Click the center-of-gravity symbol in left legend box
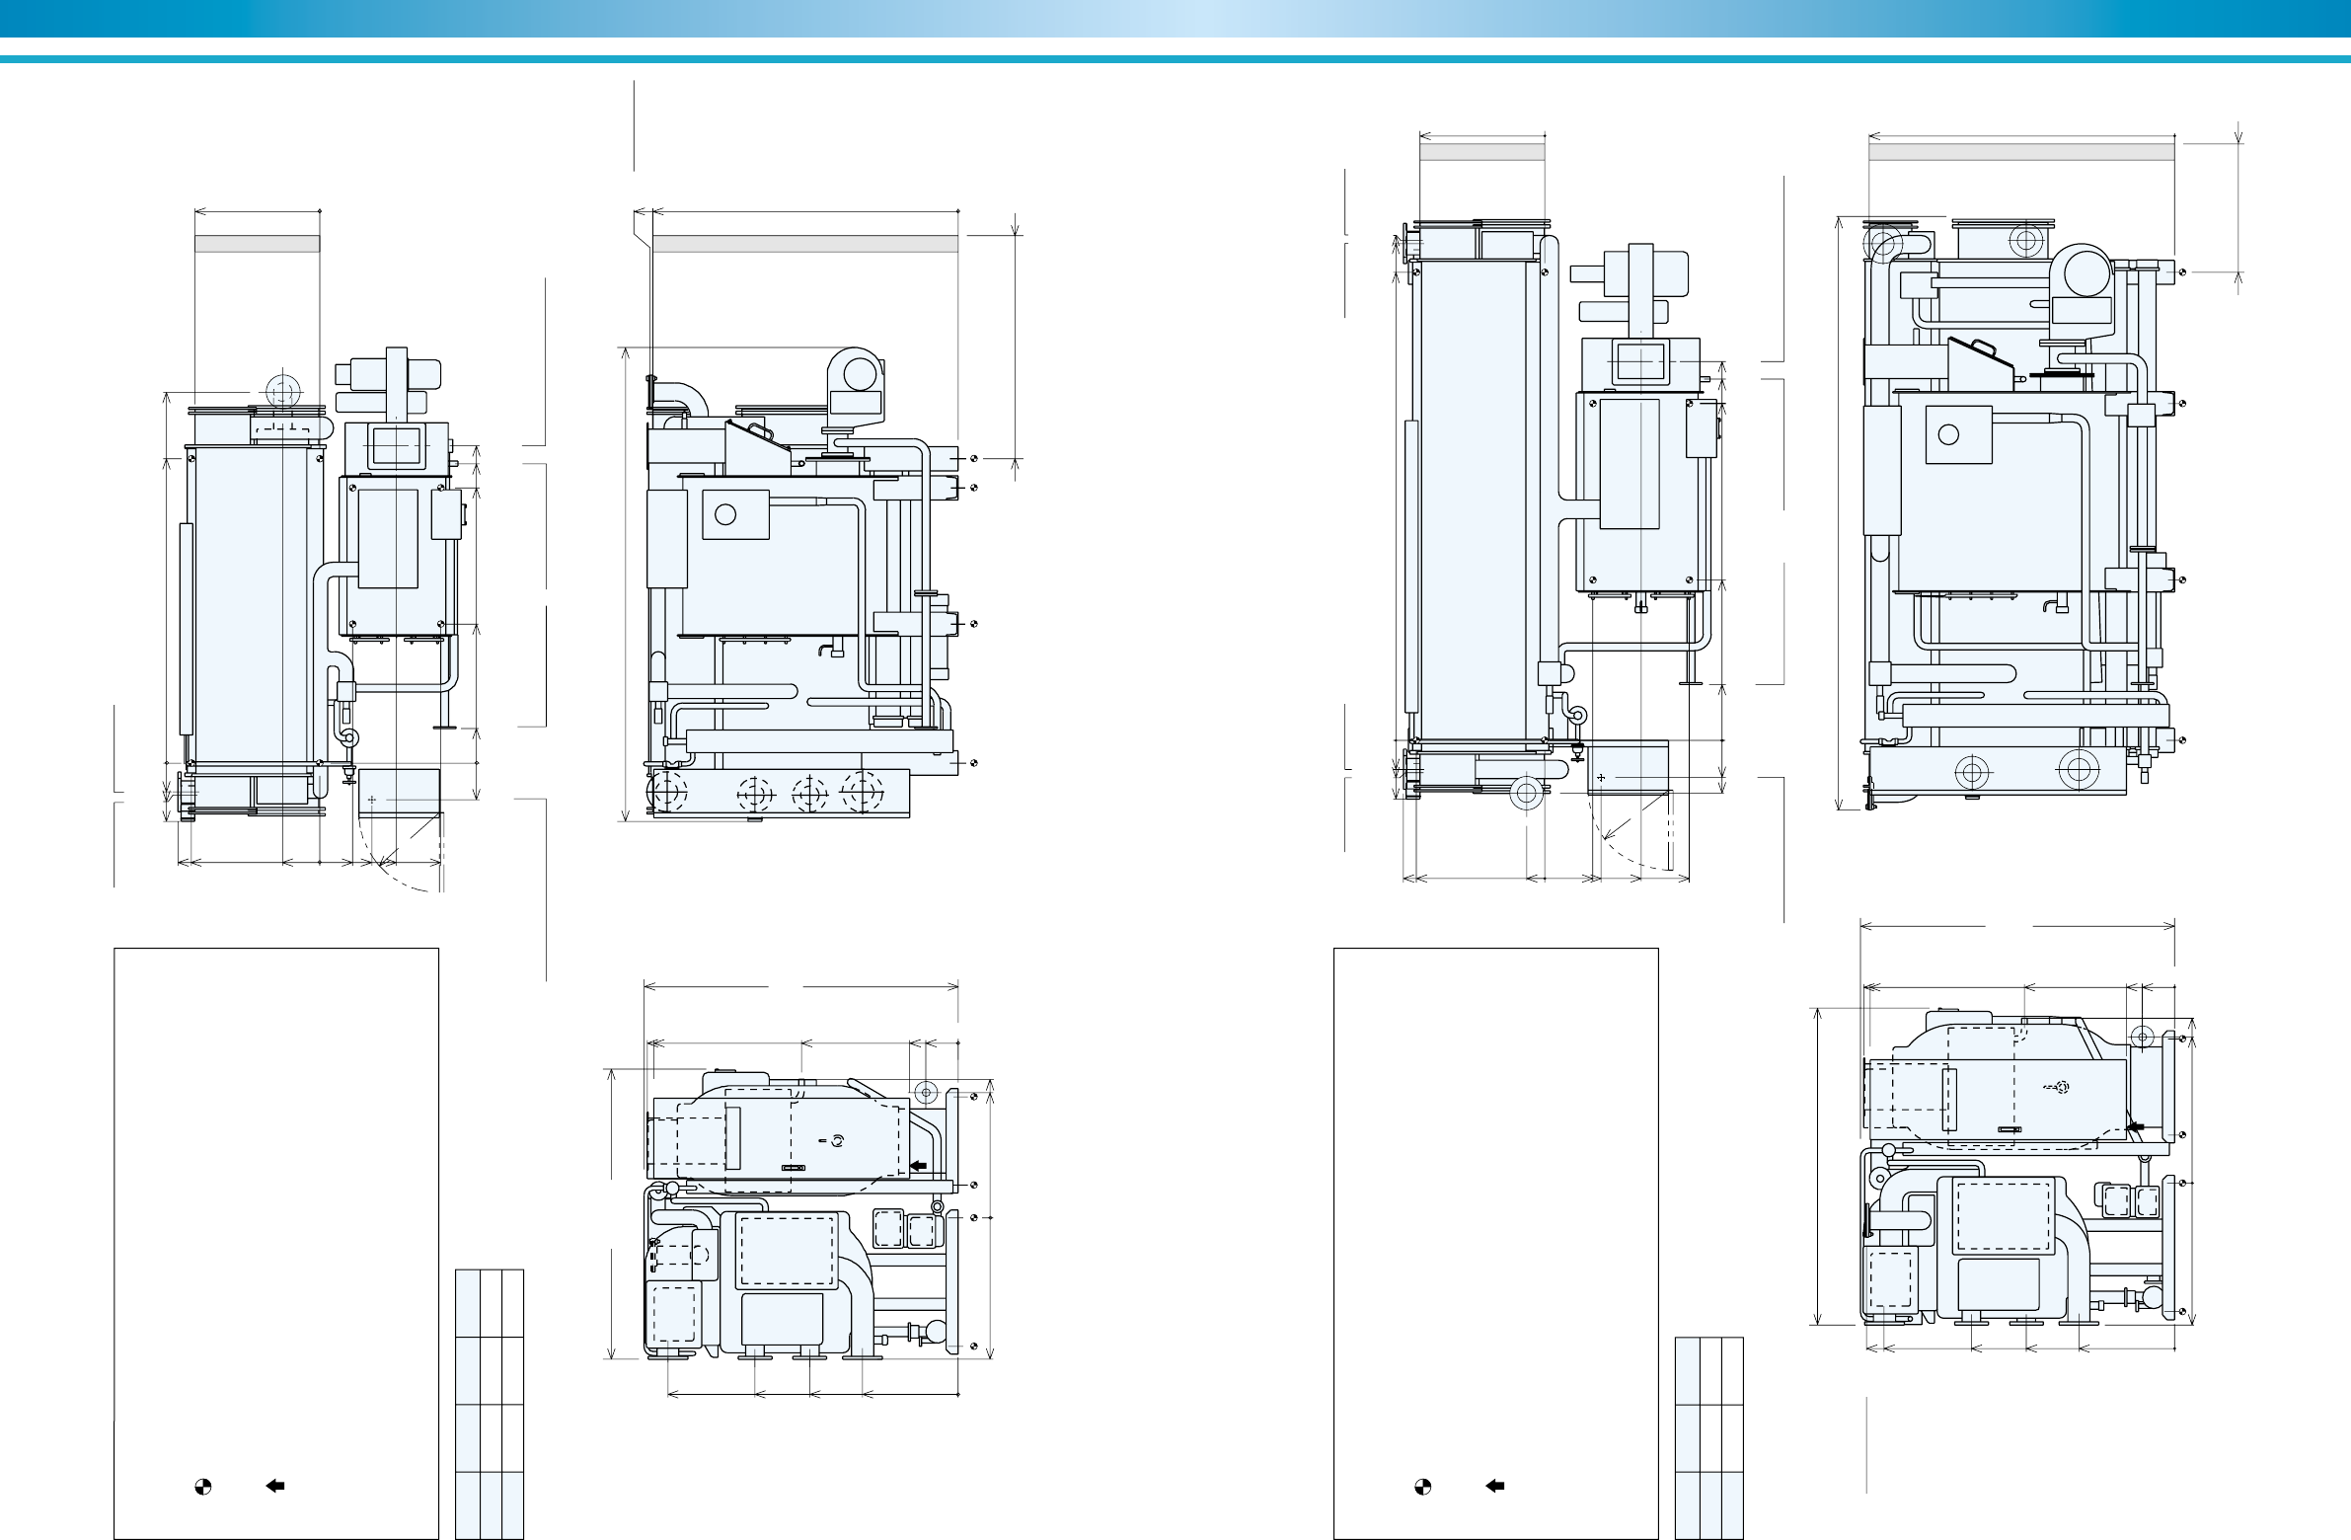 pyautogui.click(x=202, y=1486)
